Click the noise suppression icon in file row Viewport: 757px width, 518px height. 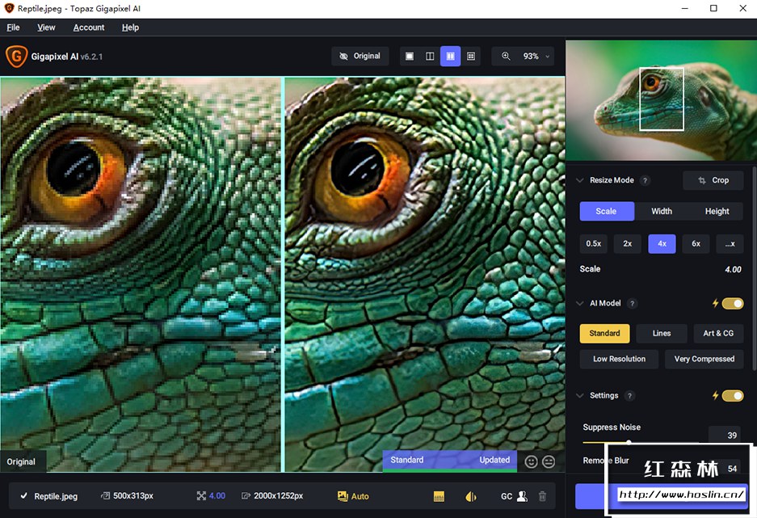439,496
